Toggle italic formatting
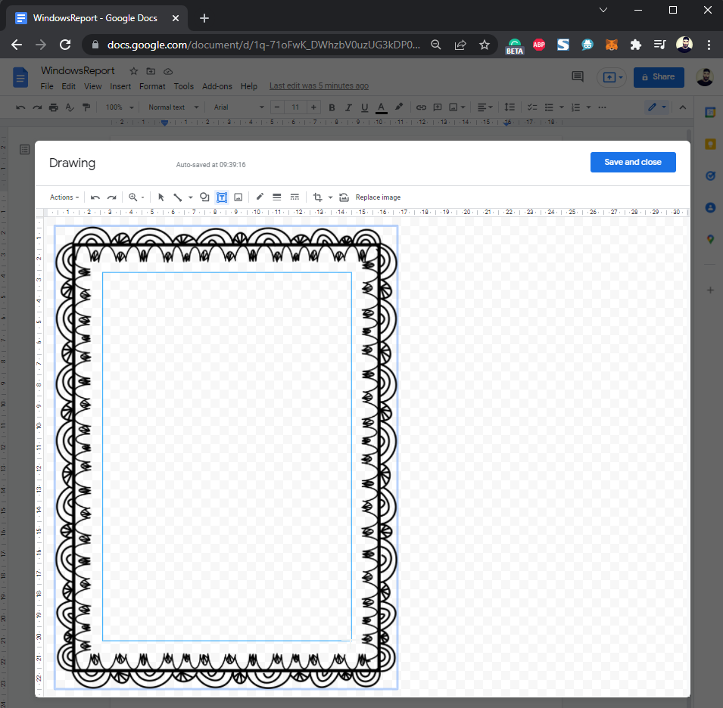Screen dimensions: 723x708 348,107
